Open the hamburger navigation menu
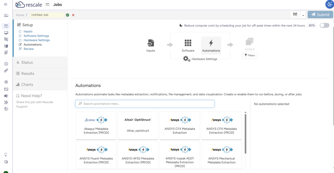334x173 pixels. (6, 5)
